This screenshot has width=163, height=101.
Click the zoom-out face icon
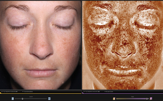coord(13,99)
